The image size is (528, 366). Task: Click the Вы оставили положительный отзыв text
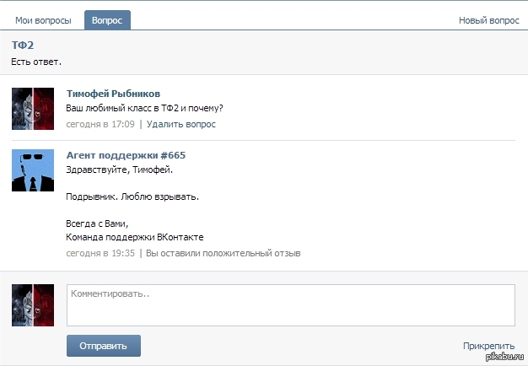coord(224,253)
